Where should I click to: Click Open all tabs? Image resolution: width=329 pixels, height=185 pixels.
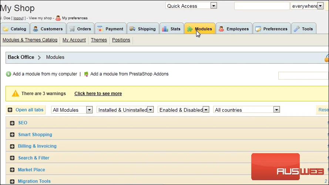(29, 110)
